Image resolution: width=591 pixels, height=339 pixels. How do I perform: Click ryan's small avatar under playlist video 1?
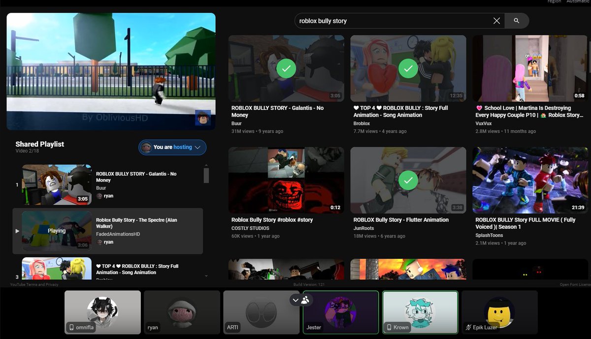click(99, 196)
